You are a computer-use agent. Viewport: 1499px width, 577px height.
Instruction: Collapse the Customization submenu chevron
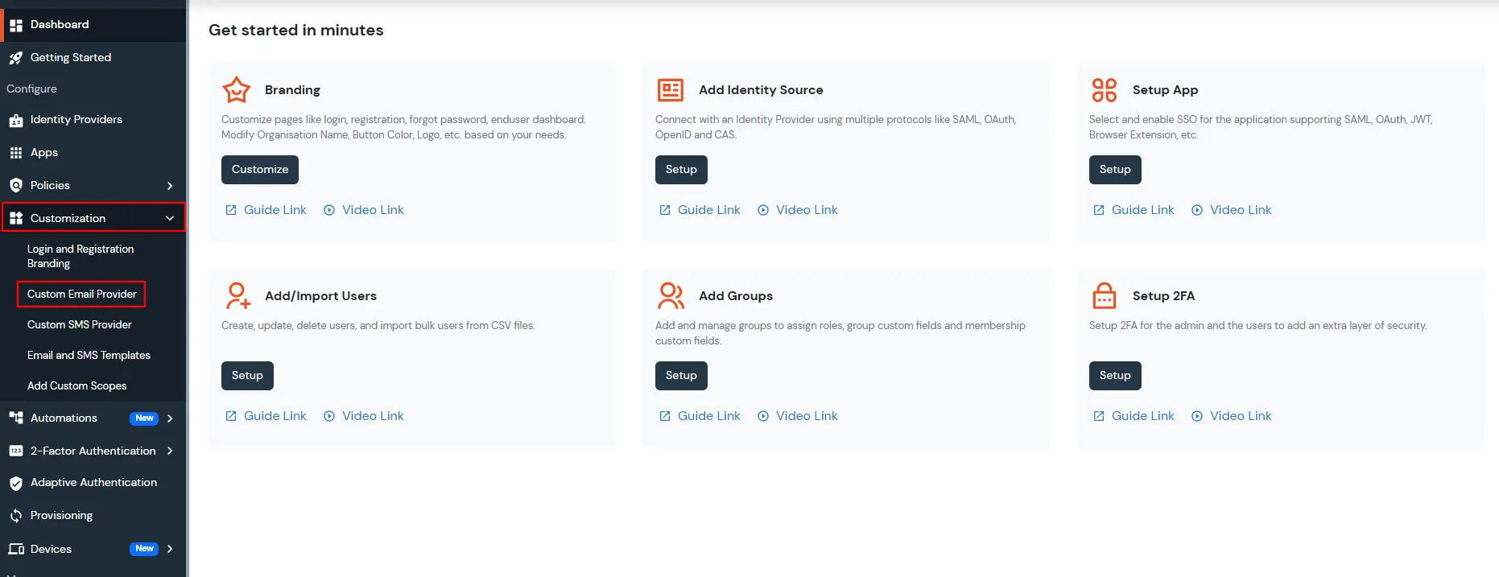[x=170, y=218]
